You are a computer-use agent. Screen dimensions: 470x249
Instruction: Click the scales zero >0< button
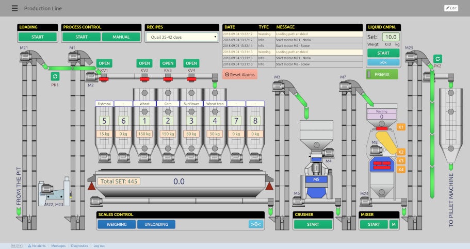tap(256, 224)
